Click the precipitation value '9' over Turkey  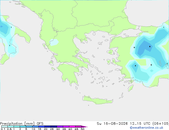[150, 46]
